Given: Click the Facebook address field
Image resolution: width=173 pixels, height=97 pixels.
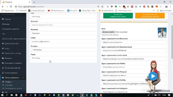Looking at the screenshot, I should coord(134,59).
